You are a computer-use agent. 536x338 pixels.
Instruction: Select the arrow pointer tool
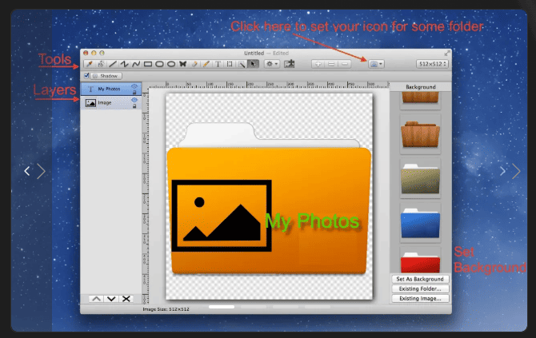pyautogui.click(x=253, y=64)
